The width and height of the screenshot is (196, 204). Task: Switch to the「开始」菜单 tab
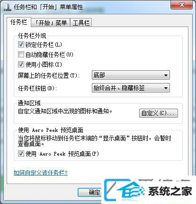tap(51, 23)
